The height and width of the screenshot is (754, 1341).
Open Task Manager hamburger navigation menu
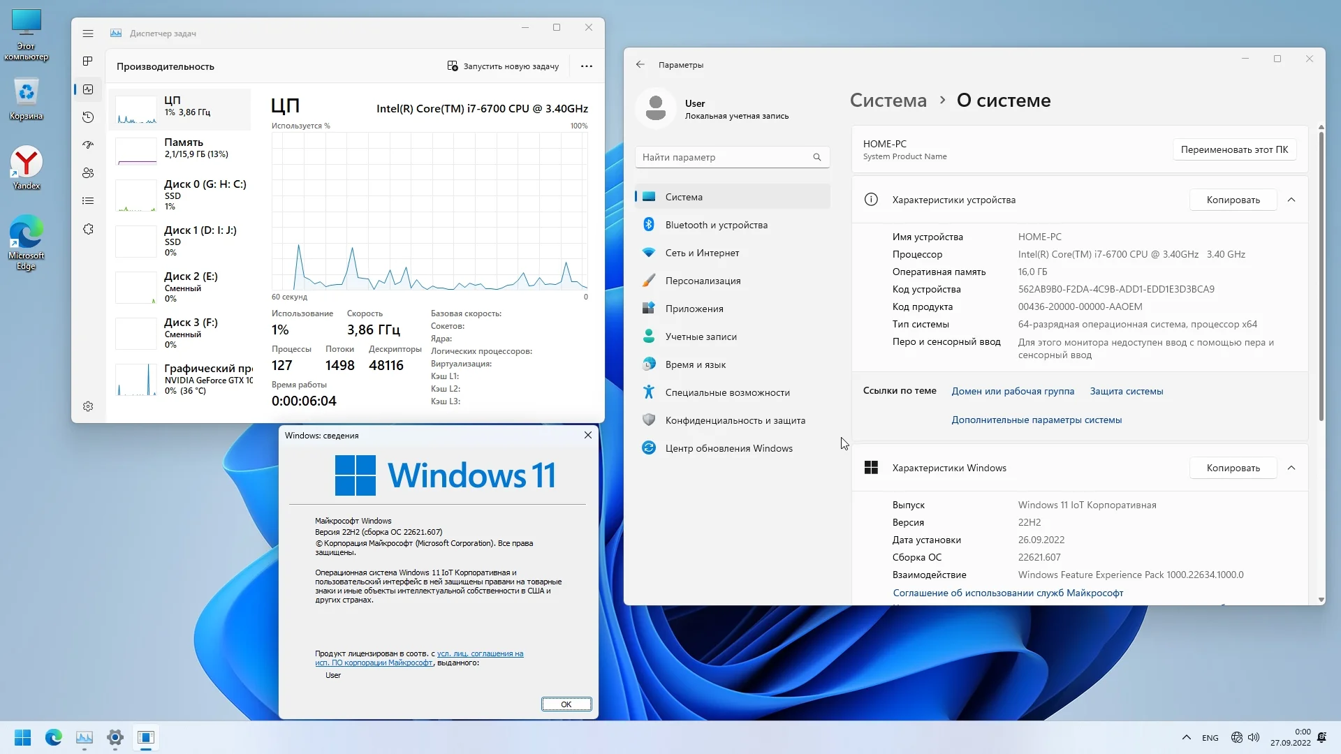(88, 34)
